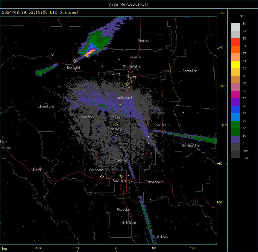
Task: Click the -30 value on dBZ legend
Action: (245, 158)
